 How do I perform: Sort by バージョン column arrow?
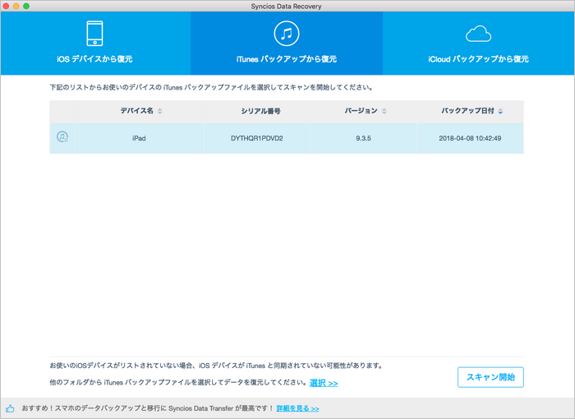tap(384, 111)
